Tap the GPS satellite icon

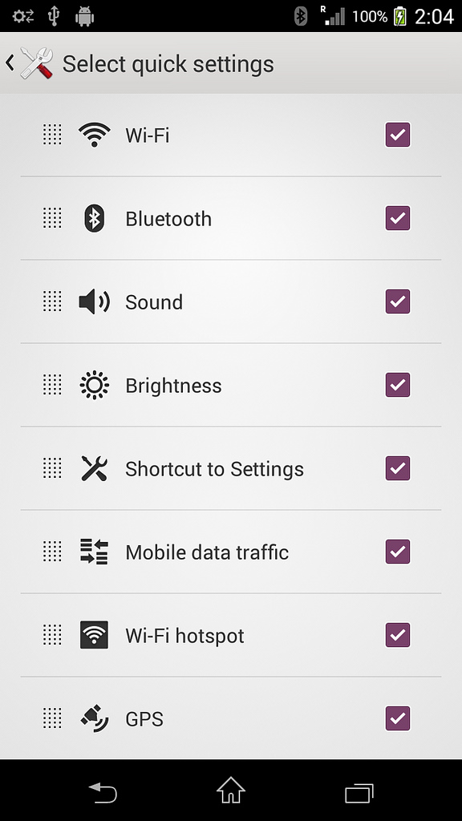(x=95, y=718)
